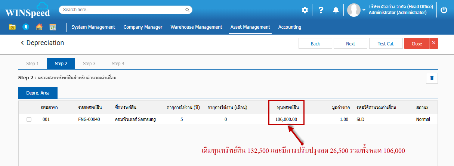454x166 pixels.
Task: Open the Asset Management menu
Action: tap(250, 27)
